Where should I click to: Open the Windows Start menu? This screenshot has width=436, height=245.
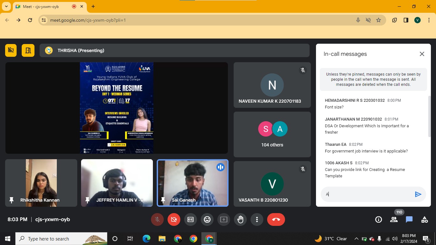click(x=8, y=239)
